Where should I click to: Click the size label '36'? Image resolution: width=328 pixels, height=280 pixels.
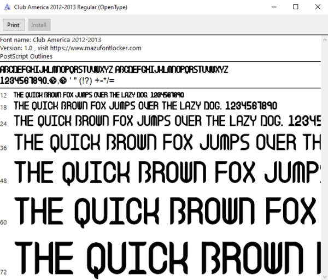click(3, 148)
